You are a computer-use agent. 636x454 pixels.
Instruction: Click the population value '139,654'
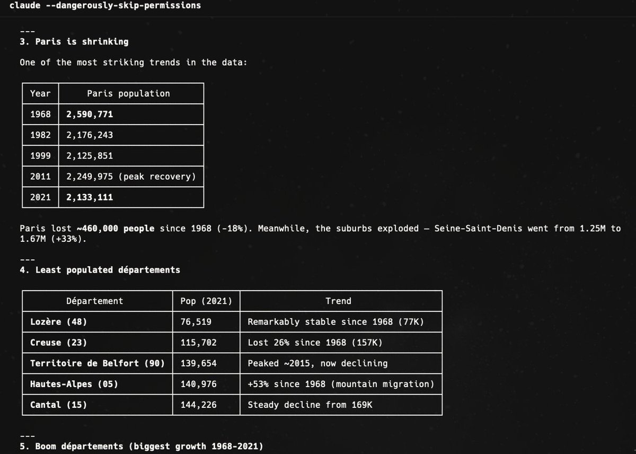coord(199,363)
